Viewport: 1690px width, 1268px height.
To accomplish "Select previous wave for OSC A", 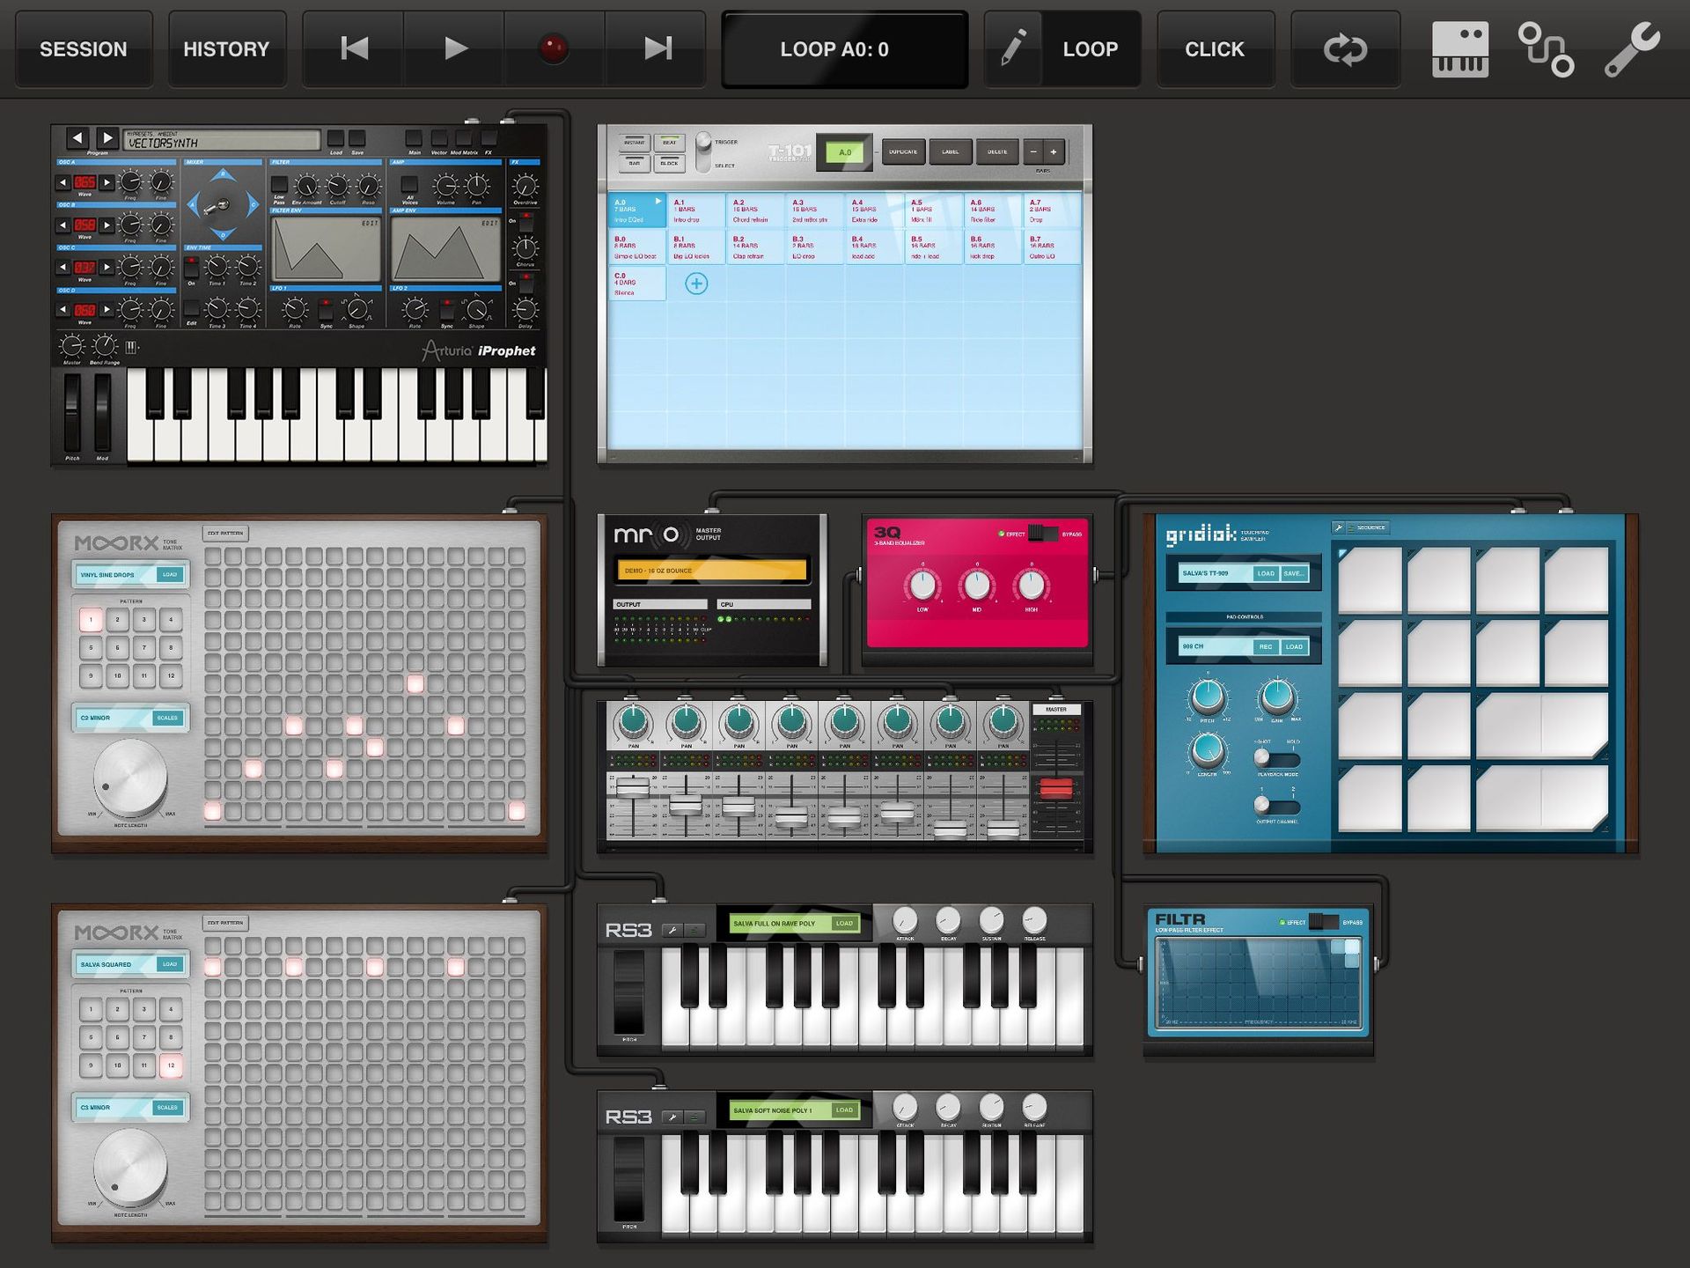I will 62,183.
